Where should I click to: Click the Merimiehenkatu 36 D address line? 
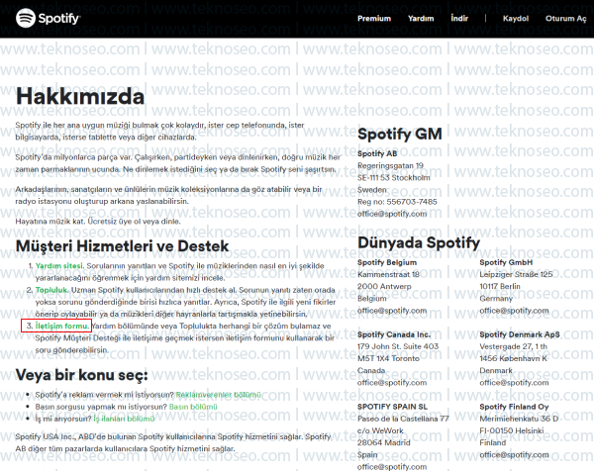(519, 419)
